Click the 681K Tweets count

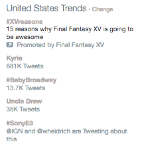click(x=25, y=66)
